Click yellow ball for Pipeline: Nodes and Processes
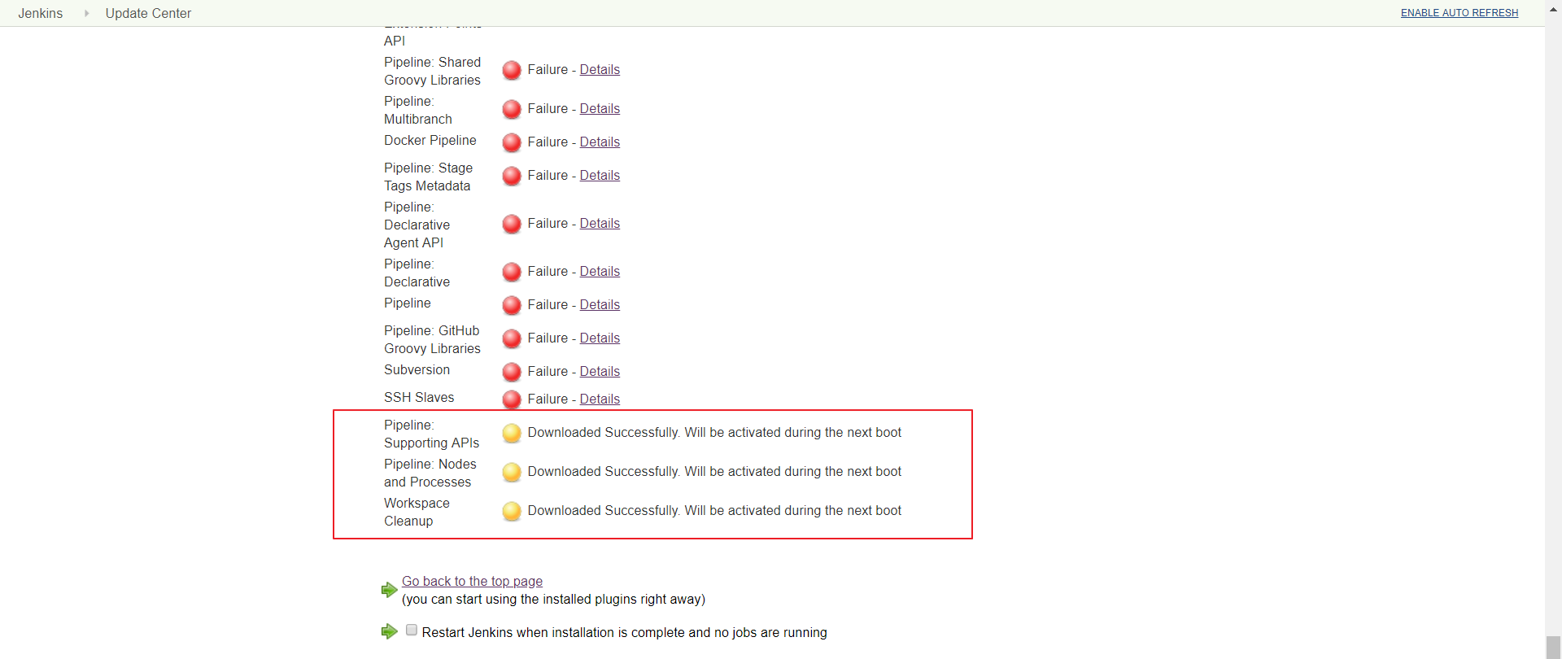Image resolution: width=1562 pixels, height=659 pixels. (x=512, y=472)
